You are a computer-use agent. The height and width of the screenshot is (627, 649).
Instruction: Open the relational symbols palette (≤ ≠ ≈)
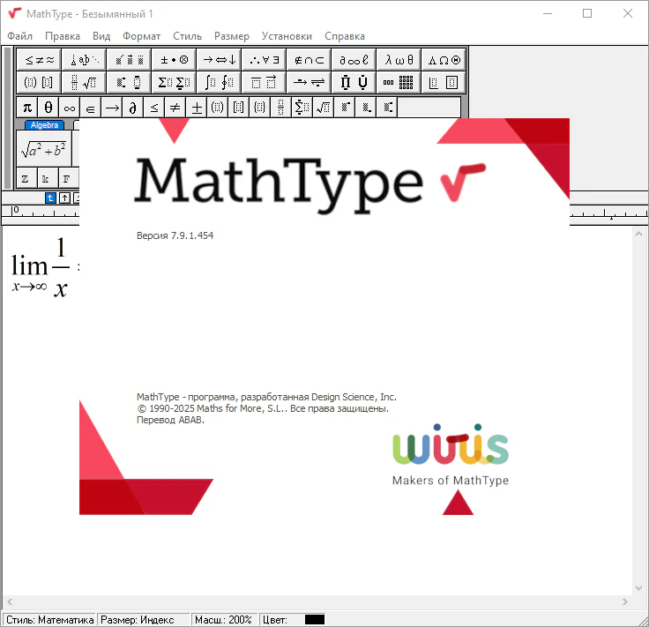click(40, 60)
